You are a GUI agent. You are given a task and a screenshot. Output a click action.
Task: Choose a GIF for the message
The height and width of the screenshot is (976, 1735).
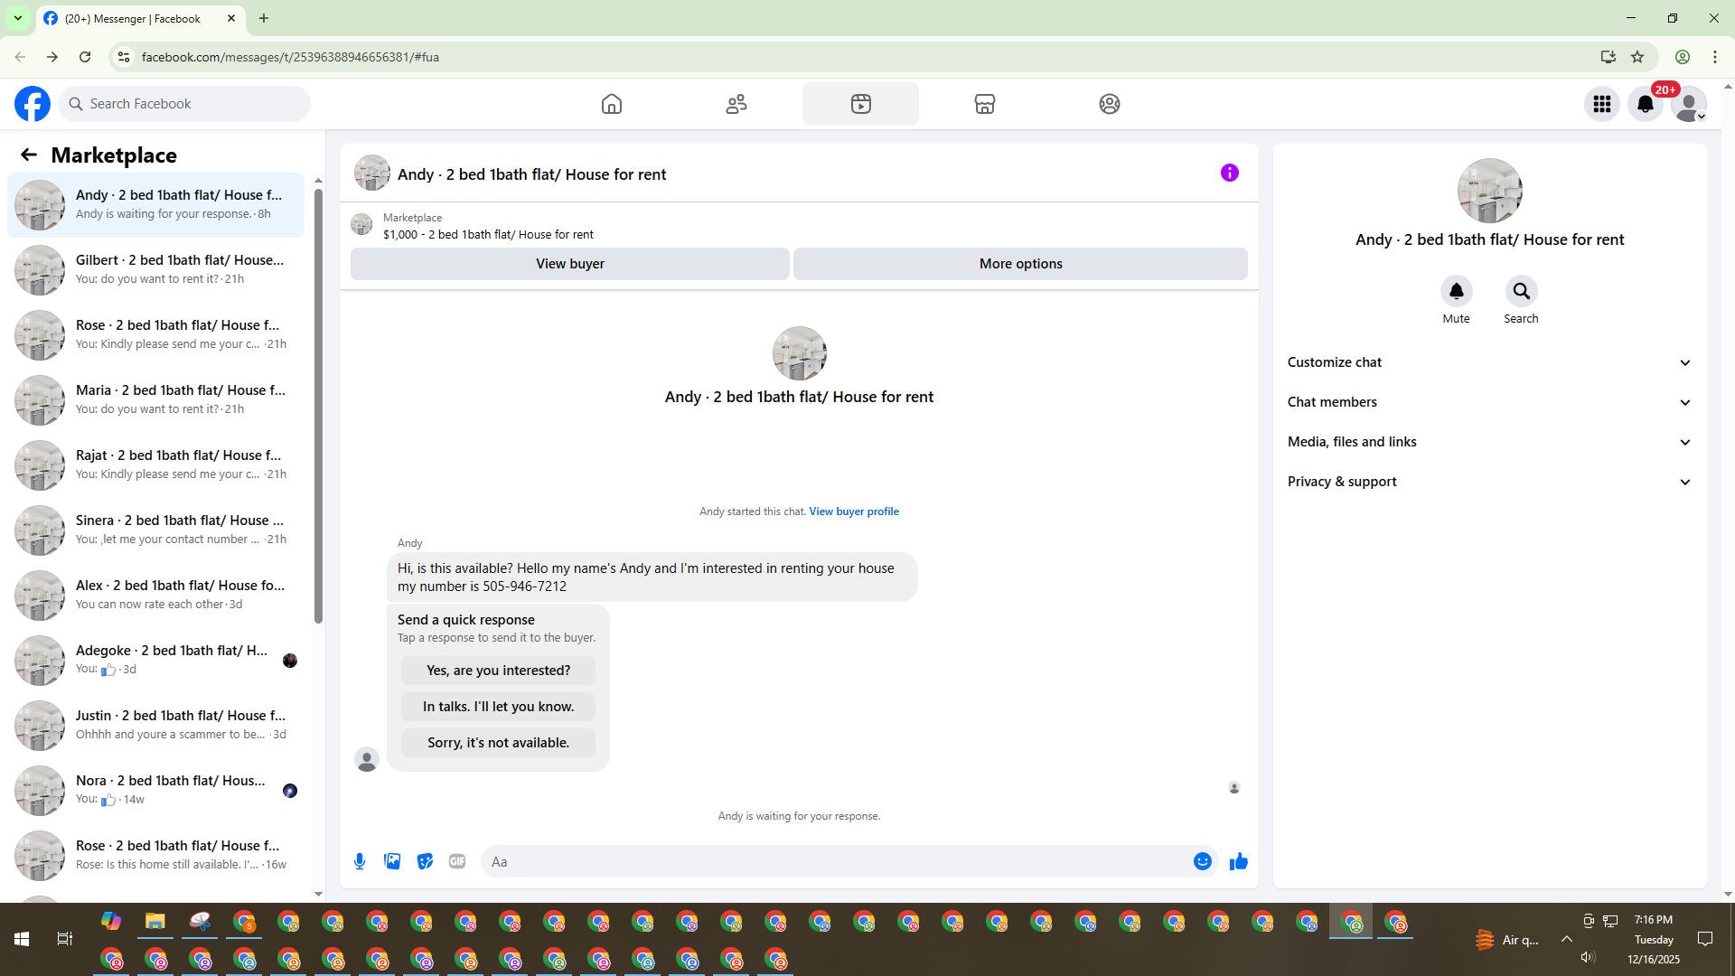[457, 861]
